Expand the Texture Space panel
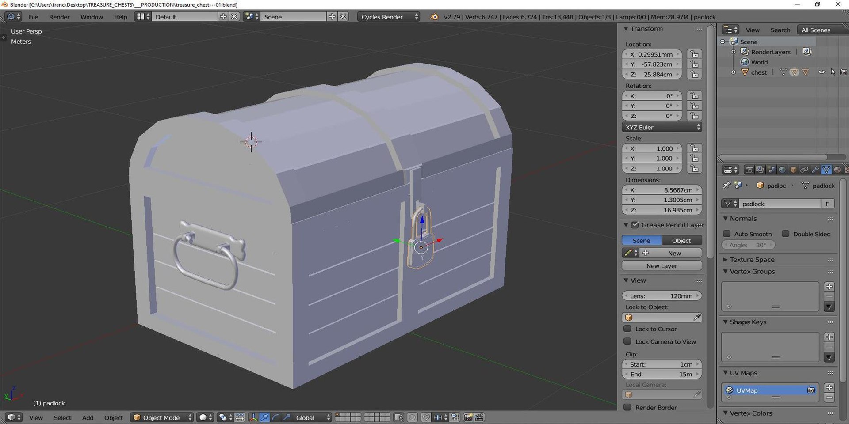This screenshot has width=849, height=424. pyautogui.click(x=725, y=260)
